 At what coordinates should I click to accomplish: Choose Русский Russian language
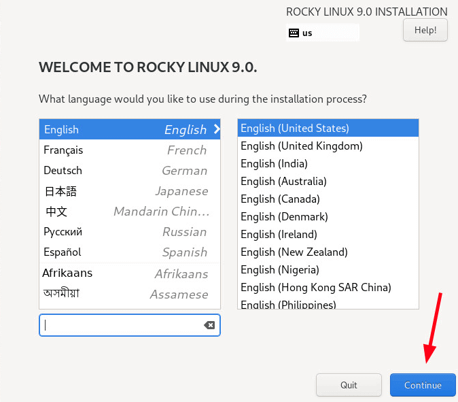130,232
